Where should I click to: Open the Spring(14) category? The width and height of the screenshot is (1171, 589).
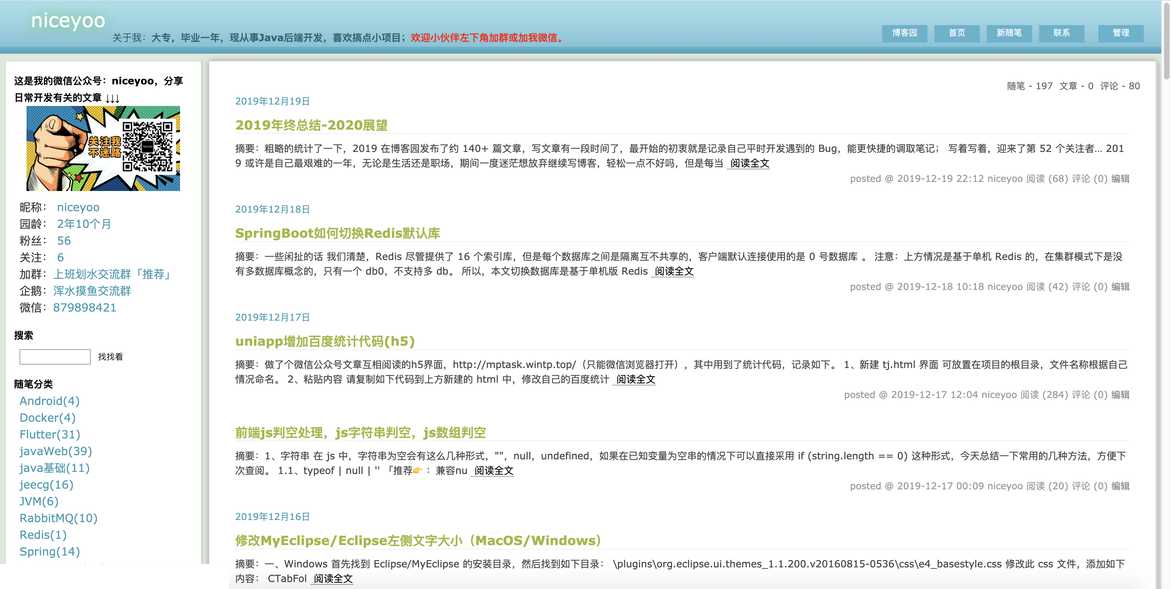50,552
